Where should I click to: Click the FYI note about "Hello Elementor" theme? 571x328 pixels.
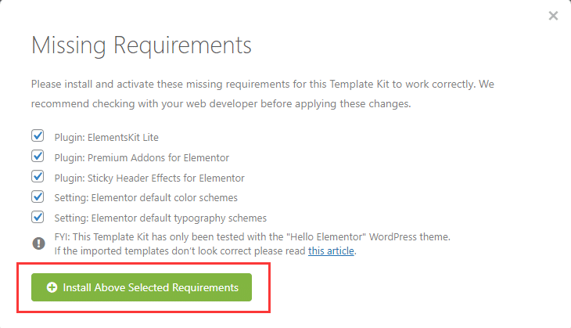point(252,236)
